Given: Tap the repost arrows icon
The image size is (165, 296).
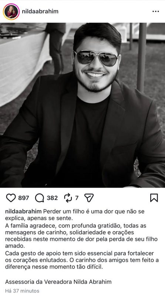Looking at the screenshot, I should click(68, 198).
